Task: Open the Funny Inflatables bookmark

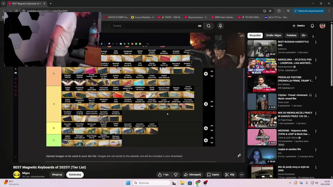Action: (143, 17)
